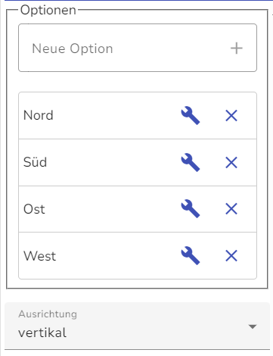Click the plus icon to add option
This screenshot has height=356, width=273.
pyautogui.click(x=237, y=48)
